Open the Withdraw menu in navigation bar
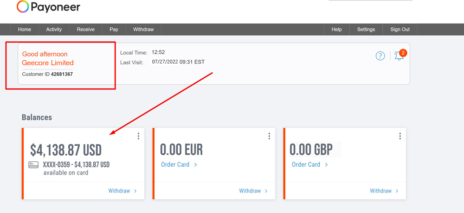 pyautogui.click(x=143, y=30)
